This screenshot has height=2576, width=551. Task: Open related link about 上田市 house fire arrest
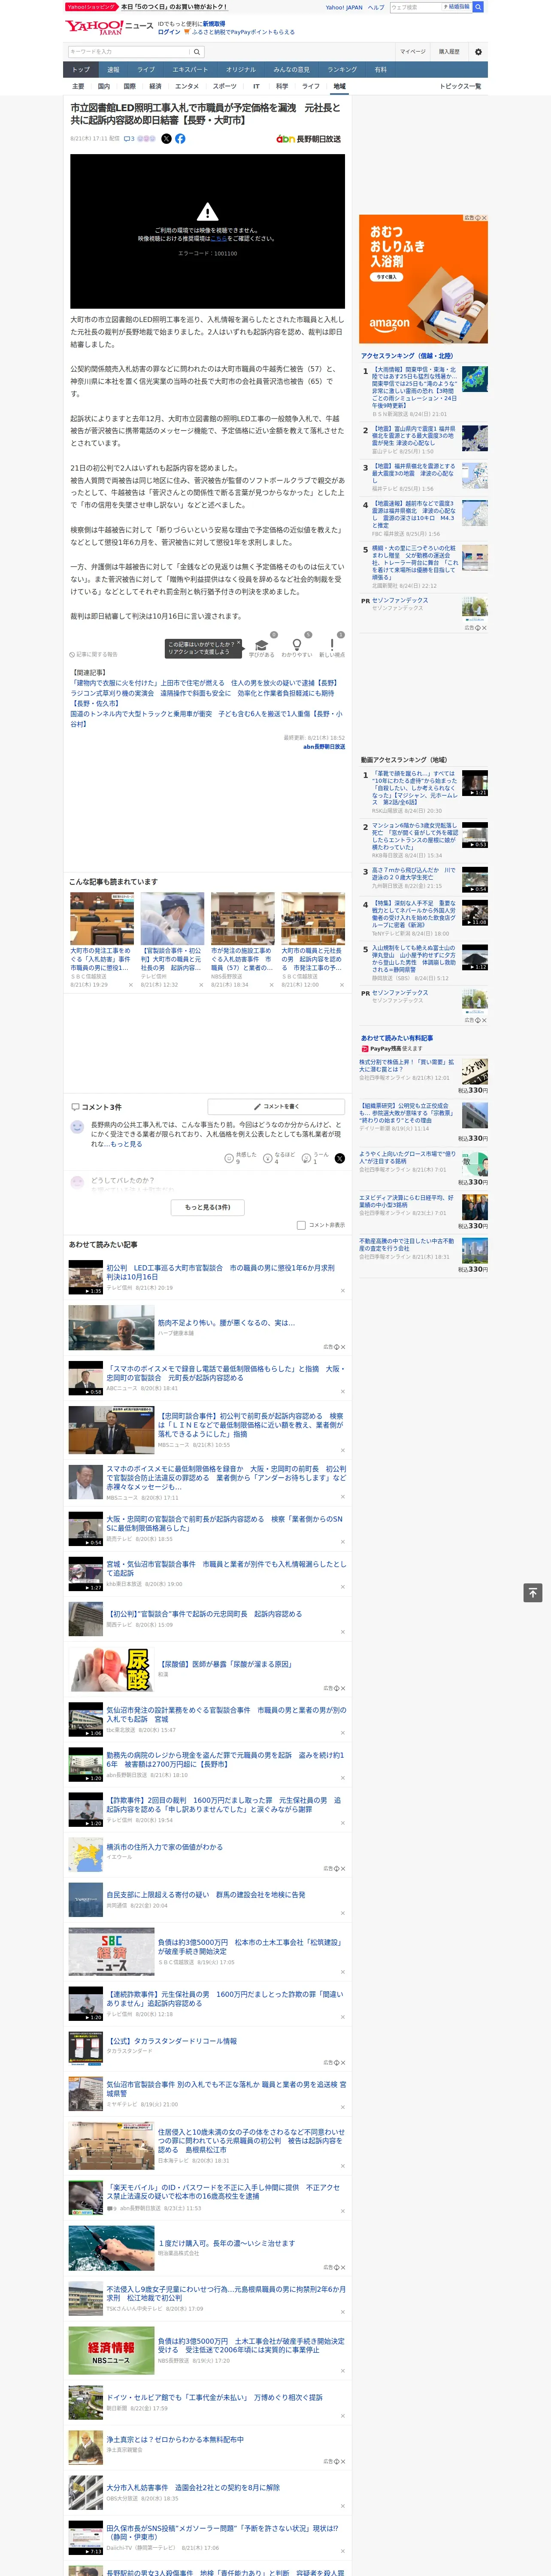(x=206, y=683)
